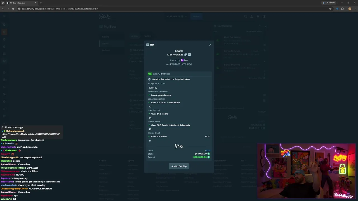Screen dimensions: 358x201
Task: Click the blue +620 odds value
Action: [x=207, y=150]
